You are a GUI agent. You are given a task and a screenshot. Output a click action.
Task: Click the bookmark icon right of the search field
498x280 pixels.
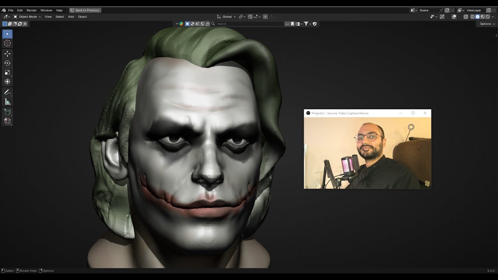coord(293,24)
